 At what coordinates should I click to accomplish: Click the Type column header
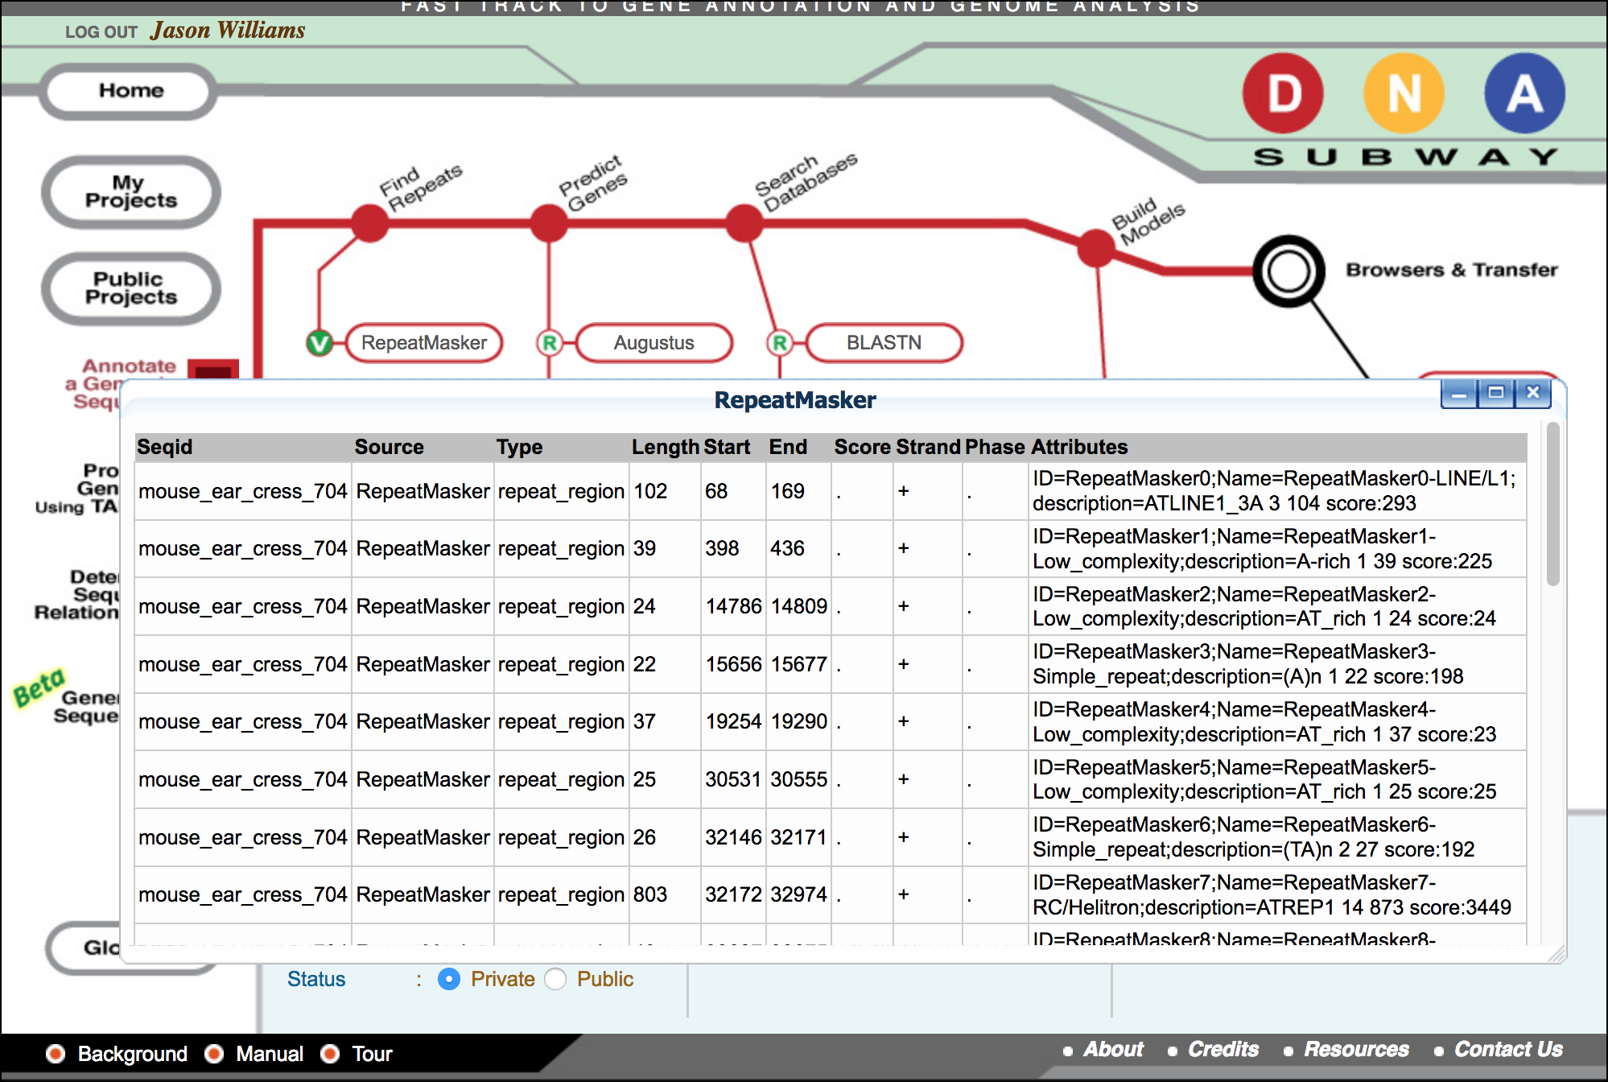(x=519, y=447)
